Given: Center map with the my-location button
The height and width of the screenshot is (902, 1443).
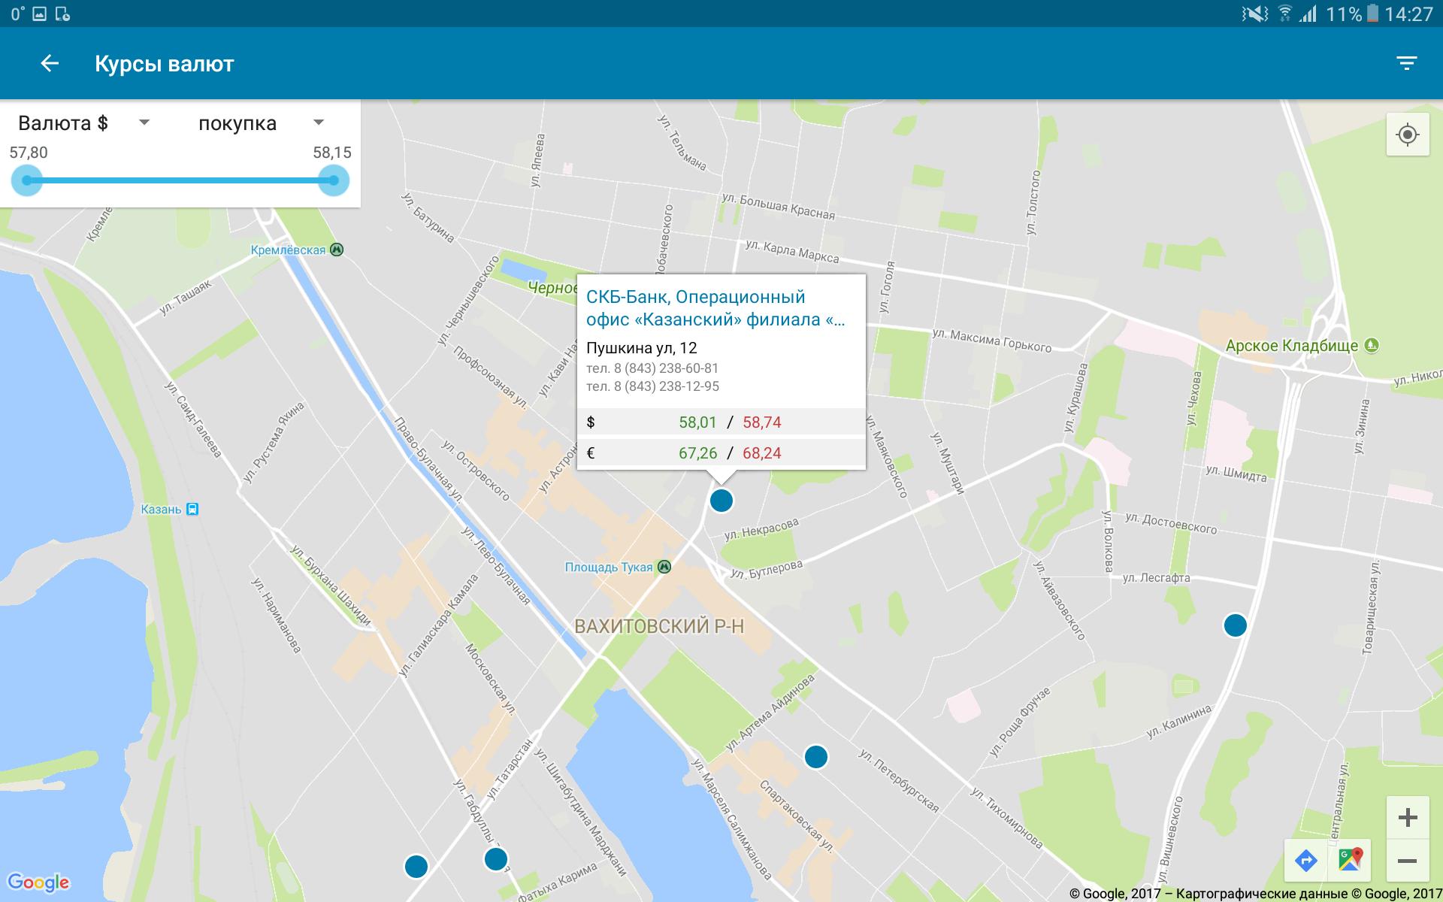Looking at the screenshot, I should [x=1408, y=135].
